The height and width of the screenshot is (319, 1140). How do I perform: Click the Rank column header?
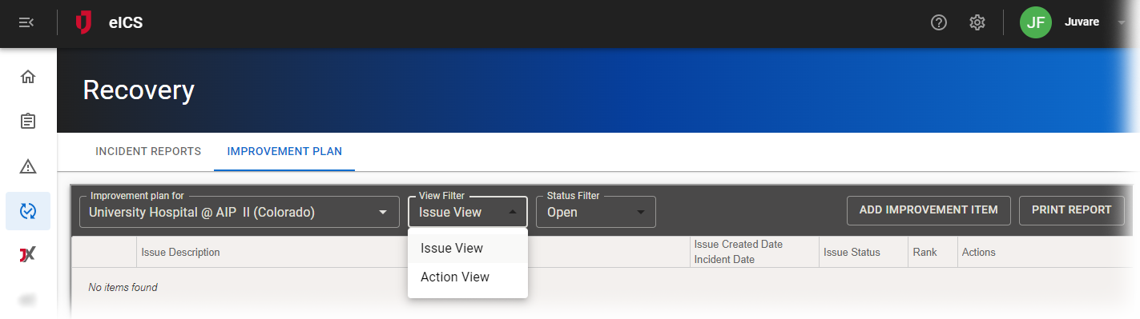click(924, 252)
